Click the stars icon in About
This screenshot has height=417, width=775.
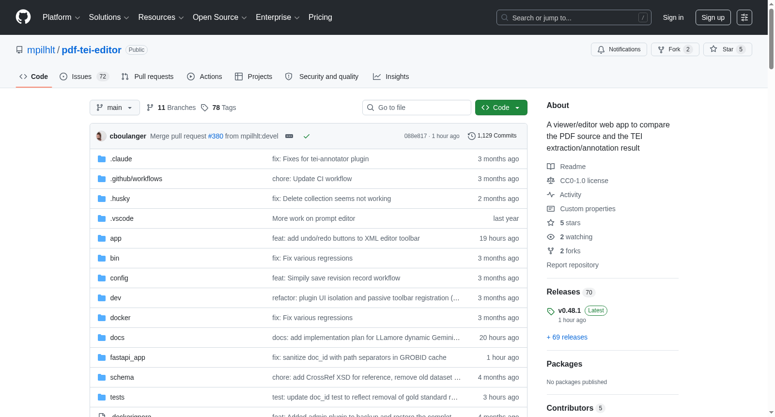pyautogui.click(x=551, y=223)
